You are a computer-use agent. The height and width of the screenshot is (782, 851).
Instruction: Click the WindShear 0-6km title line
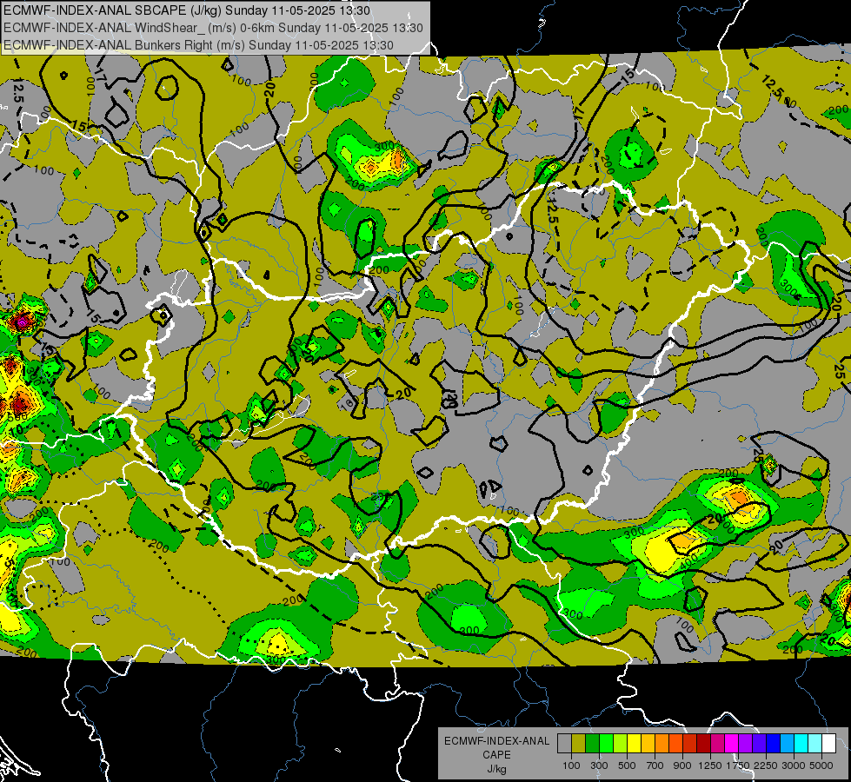(x=213, y=28)
